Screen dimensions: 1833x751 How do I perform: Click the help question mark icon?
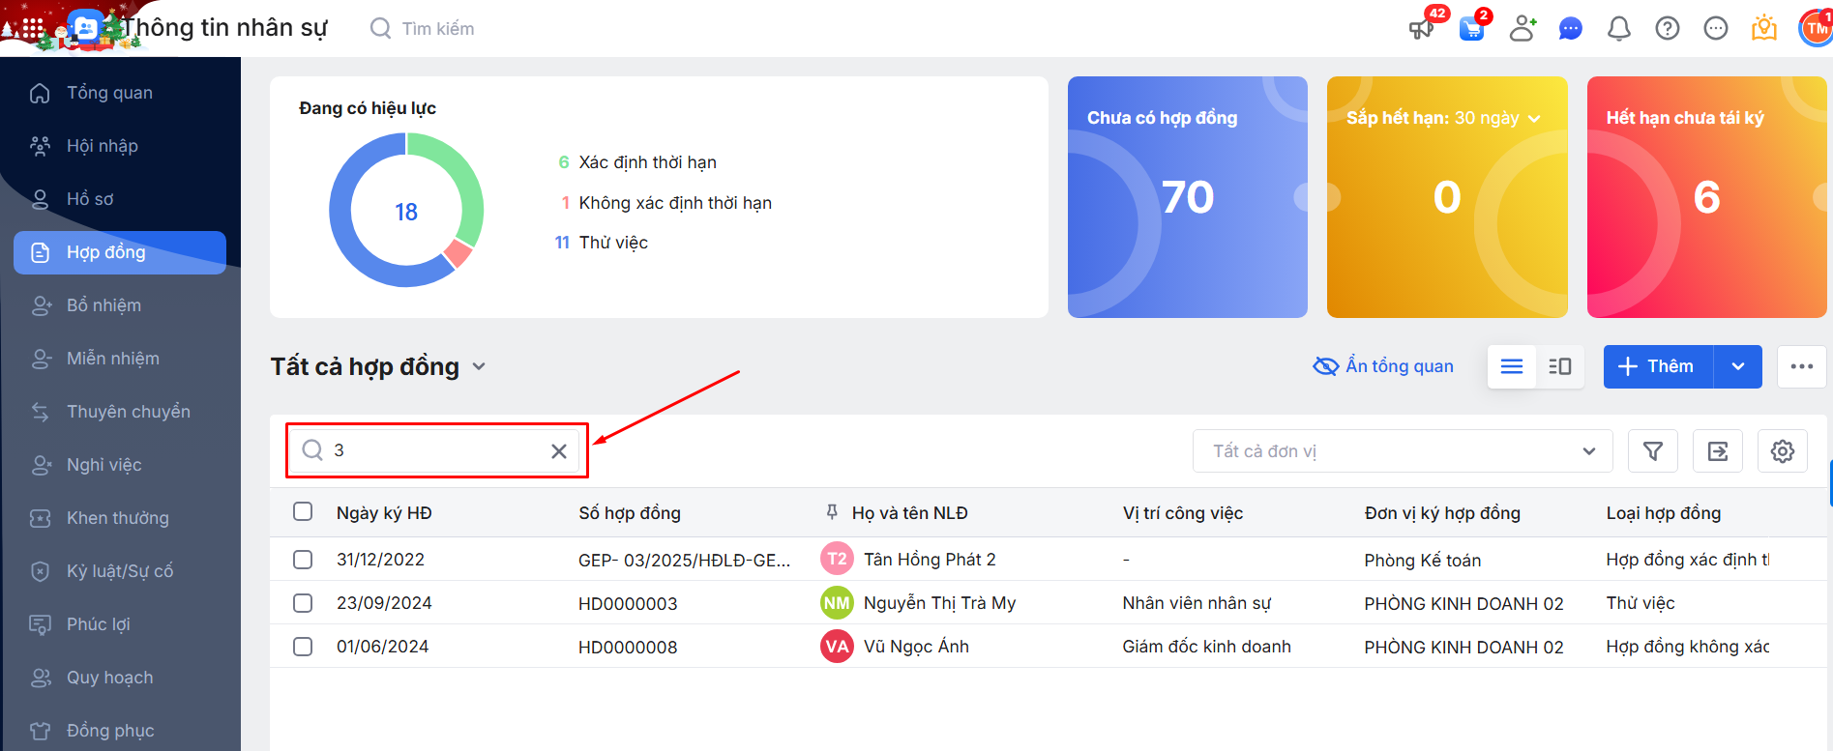(1667, 29)
